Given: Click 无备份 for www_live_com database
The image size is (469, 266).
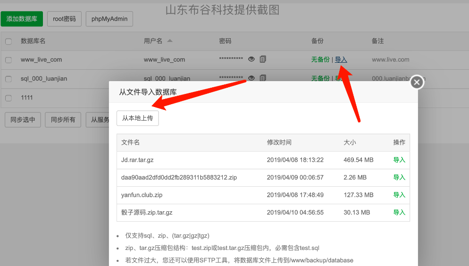Looking at the screenshot, I should coord(320,60).
